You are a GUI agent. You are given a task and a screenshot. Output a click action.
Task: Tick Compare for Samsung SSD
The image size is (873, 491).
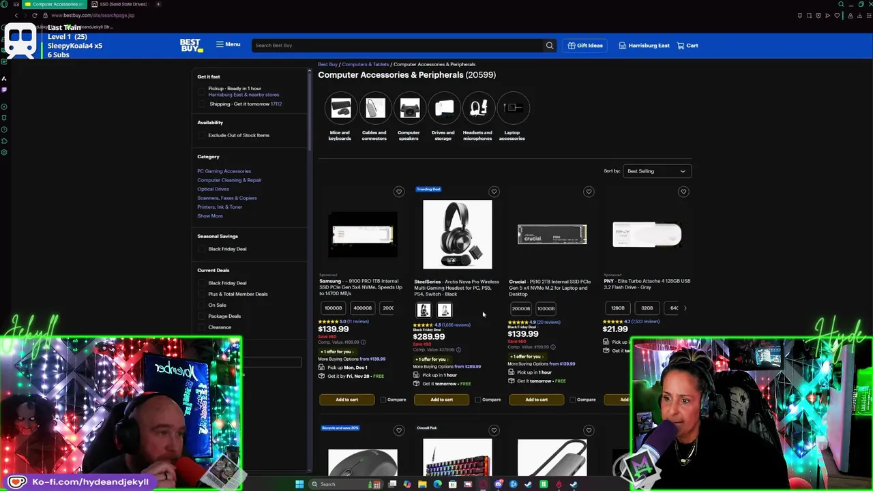(383, 400)
